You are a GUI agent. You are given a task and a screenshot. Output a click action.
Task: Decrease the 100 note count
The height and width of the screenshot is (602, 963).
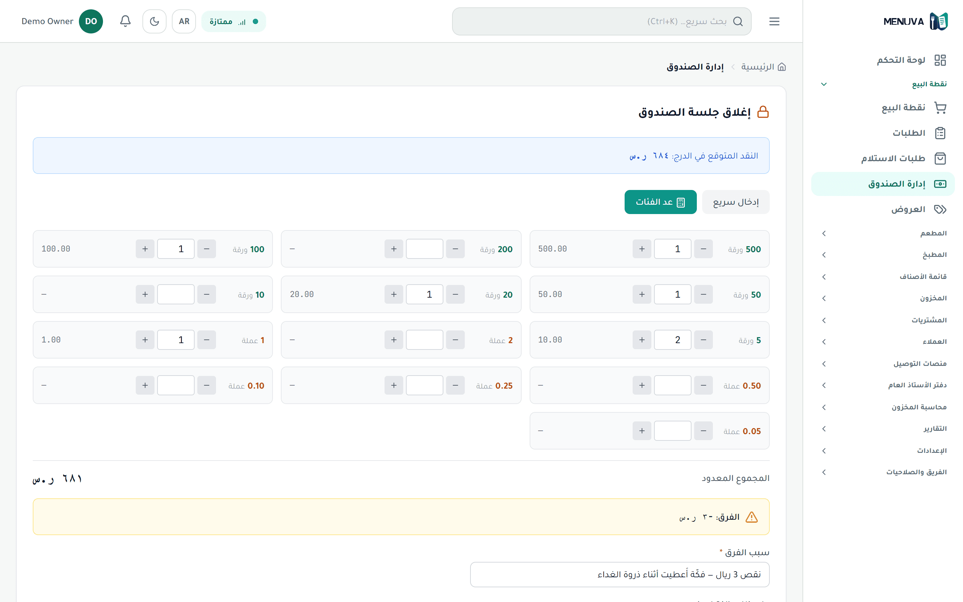(207, 249)
